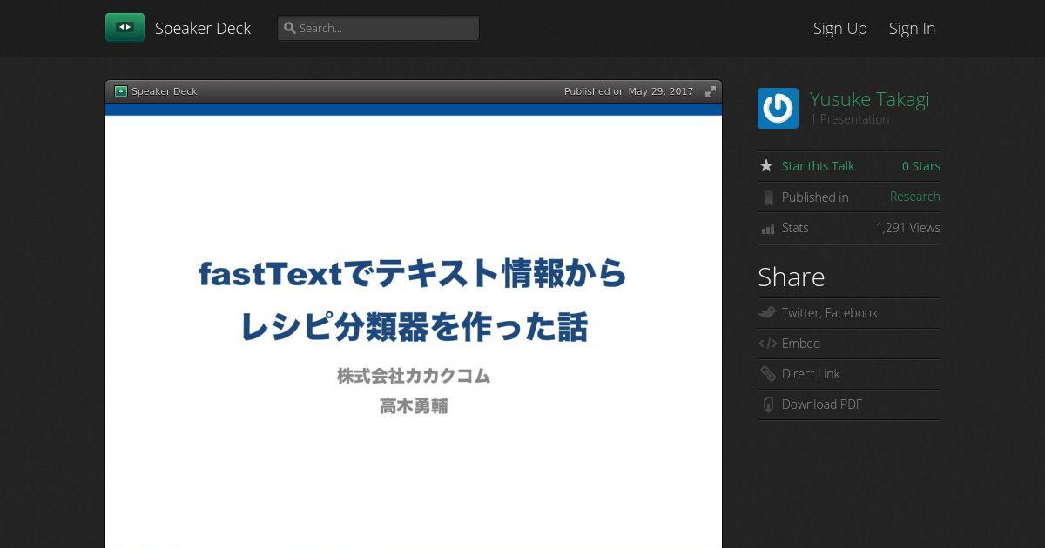Open the Direct Link option
Viewport: 1045px width, 548px height.
[x=811, y=374]
